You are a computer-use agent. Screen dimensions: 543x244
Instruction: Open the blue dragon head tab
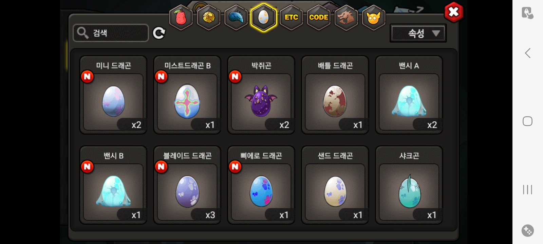(236, 17)
